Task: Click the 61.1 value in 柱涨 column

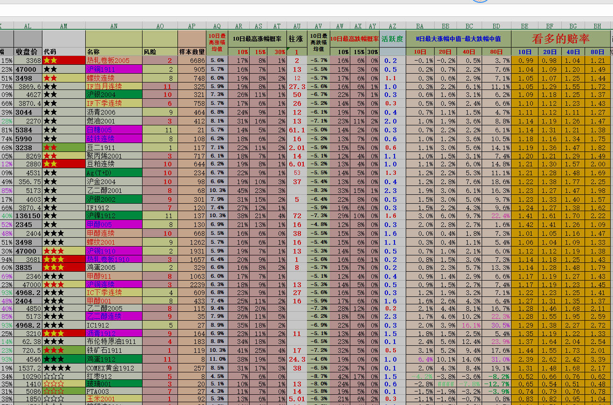Action: pos(297,130)
